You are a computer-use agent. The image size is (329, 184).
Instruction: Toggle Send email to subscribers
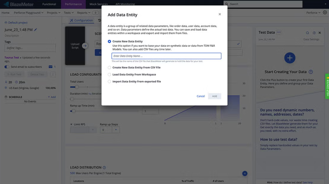tap(7, 67)
